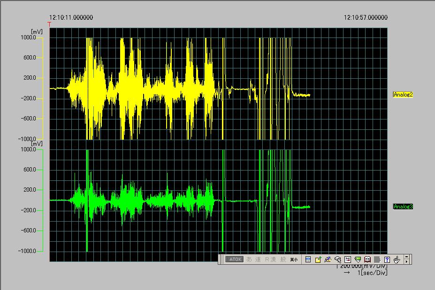Open the ATOK properties settings sliders icon
This screenshot has width=435, height=290.
(348, 260)
